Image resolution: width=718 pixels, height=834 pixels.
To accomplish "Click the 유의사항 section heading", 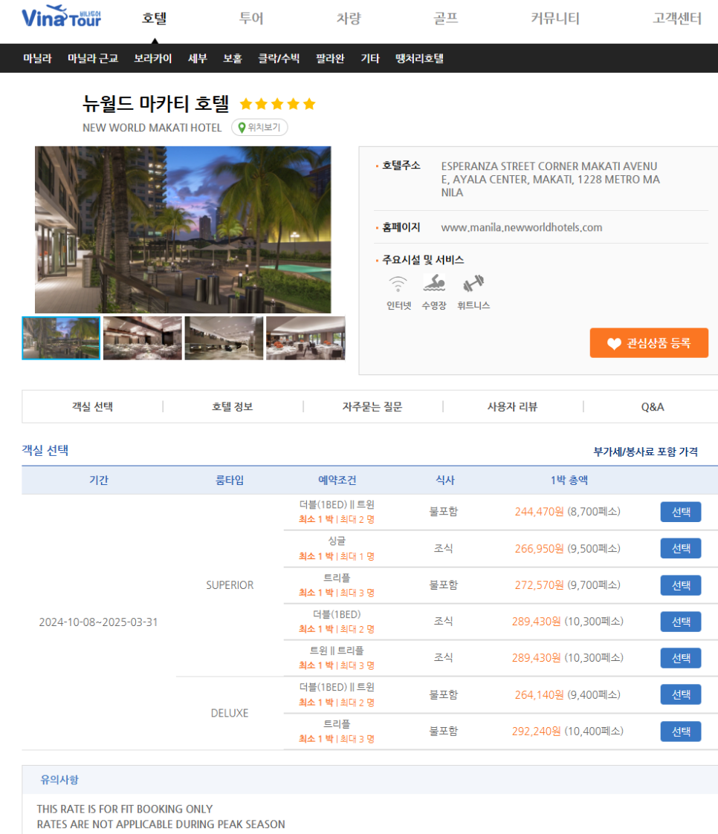I will click(x=59, y=780).
